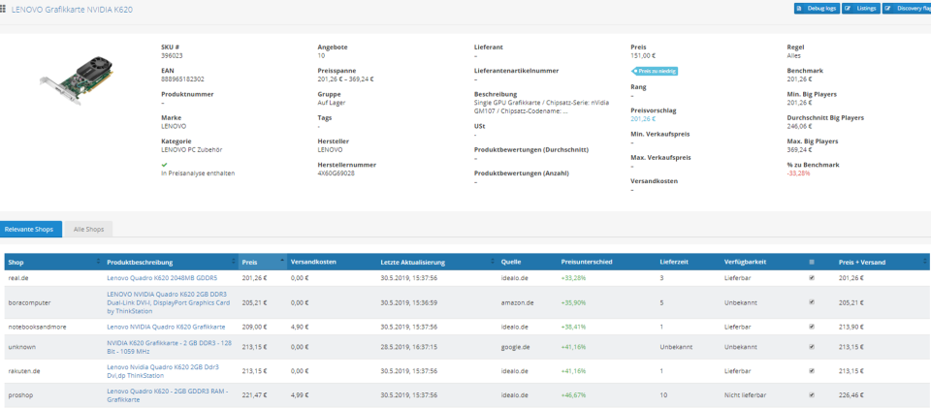Click the Herstellernummer value 4X60G69028

337,173
